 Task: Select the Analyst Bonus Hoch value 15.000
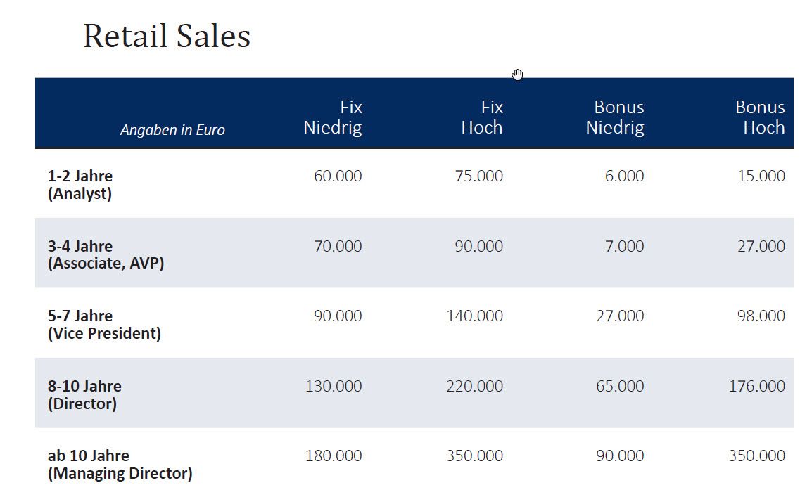point(761,176)
